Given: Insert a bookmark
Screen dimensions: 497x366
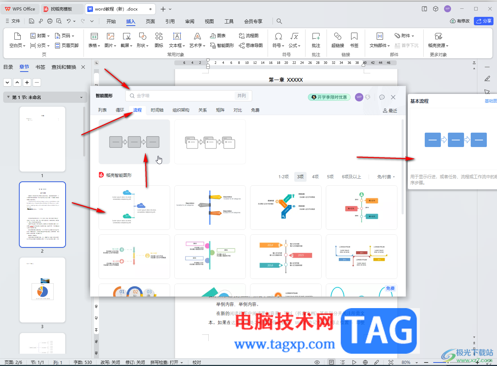Looking at the screenshot, I should pos(354,40).
